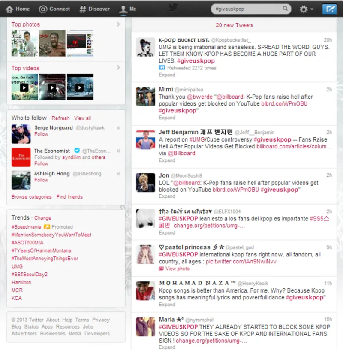Click the search magnifier icon
This screenshot has height=350, width=343.
pyautogui.click(x=285, y=9)
